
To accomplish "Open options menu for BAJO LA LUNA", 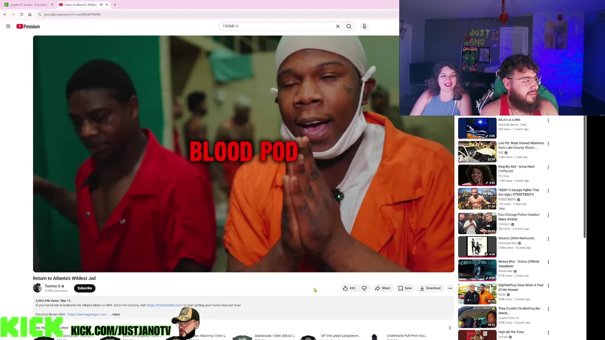I will (548, 120).
